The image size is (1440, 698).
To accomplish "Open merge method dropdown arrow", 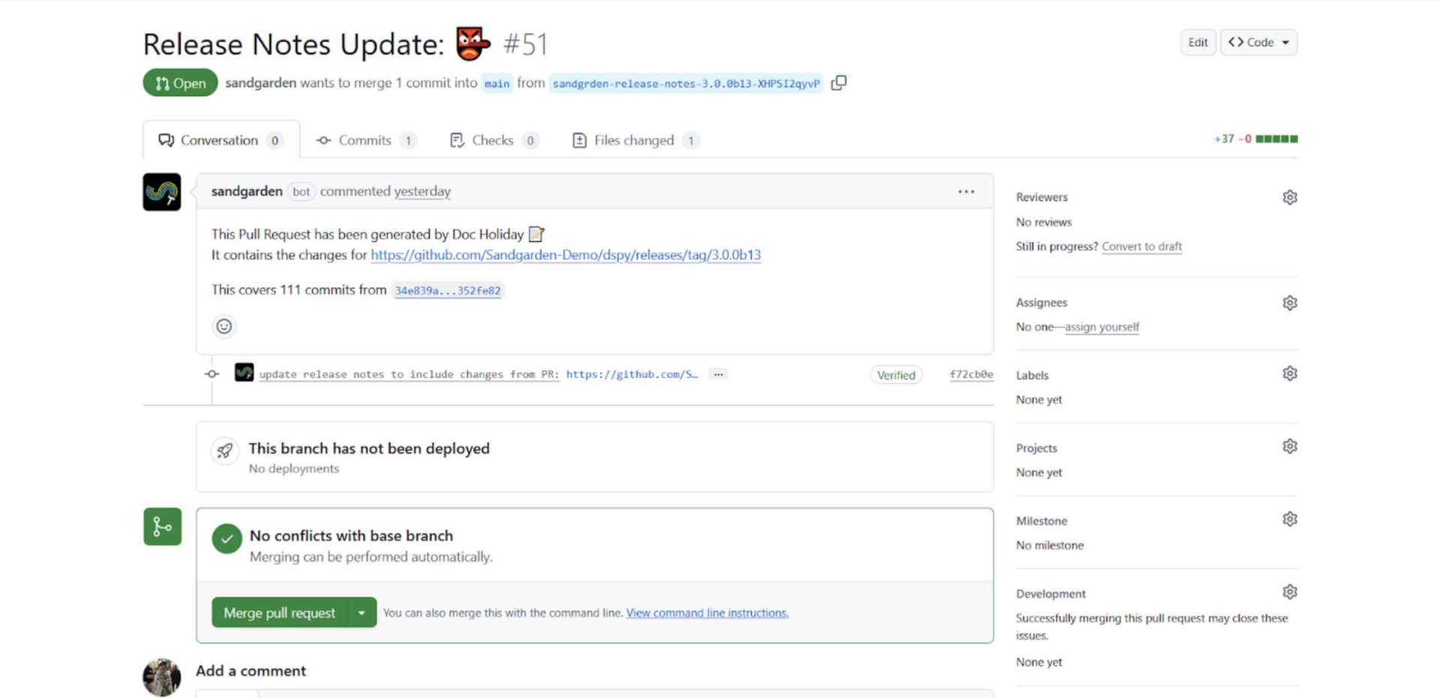I will tap(361, 613).
